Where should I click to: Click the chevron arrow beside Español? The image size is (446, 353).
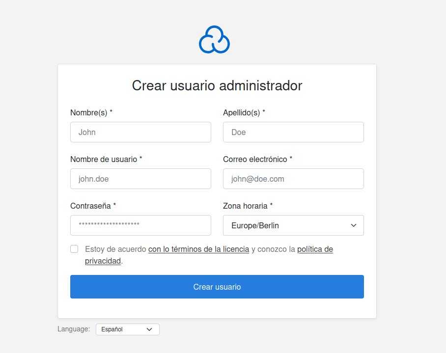tap(149, 329)
